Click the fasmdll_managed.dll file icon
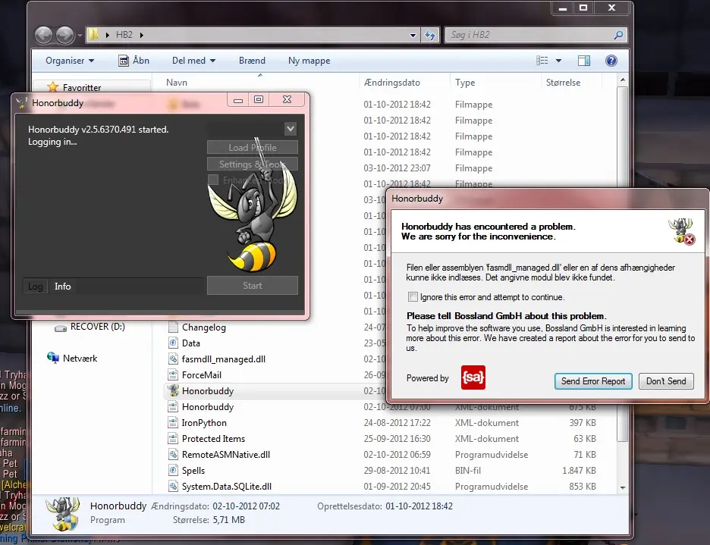710x545 pixels. click(x=173, y=359)
